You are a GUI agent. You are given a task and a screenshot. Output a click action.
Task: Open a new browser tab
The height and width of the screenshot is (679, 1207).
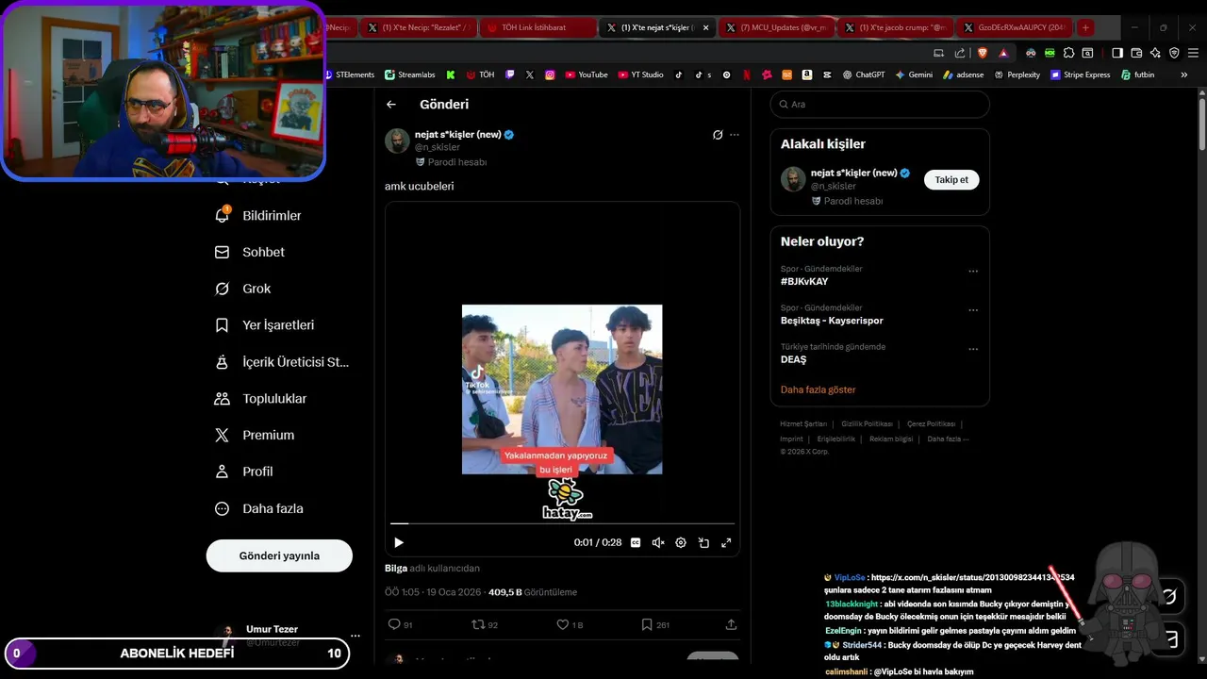(1085, 27)
